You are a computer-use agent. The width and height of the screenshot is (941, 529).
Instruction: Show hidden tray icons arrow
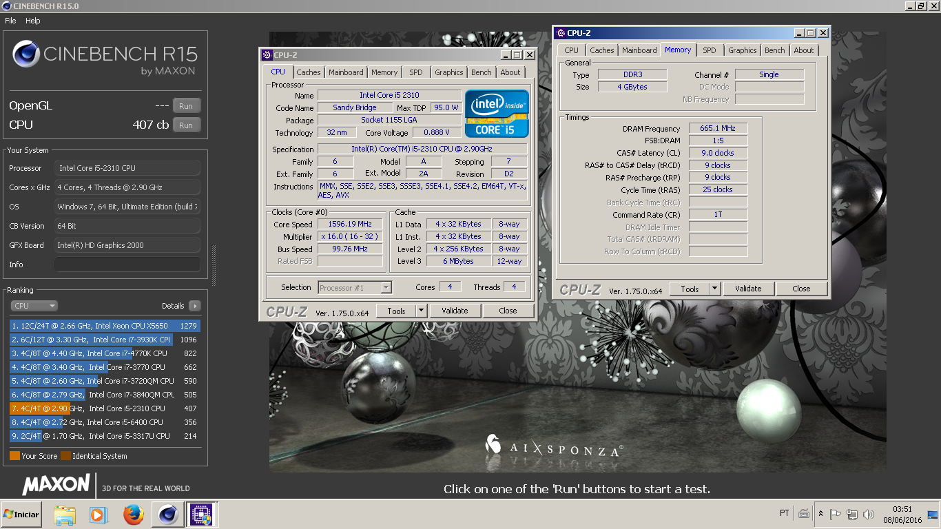[820, 514]
